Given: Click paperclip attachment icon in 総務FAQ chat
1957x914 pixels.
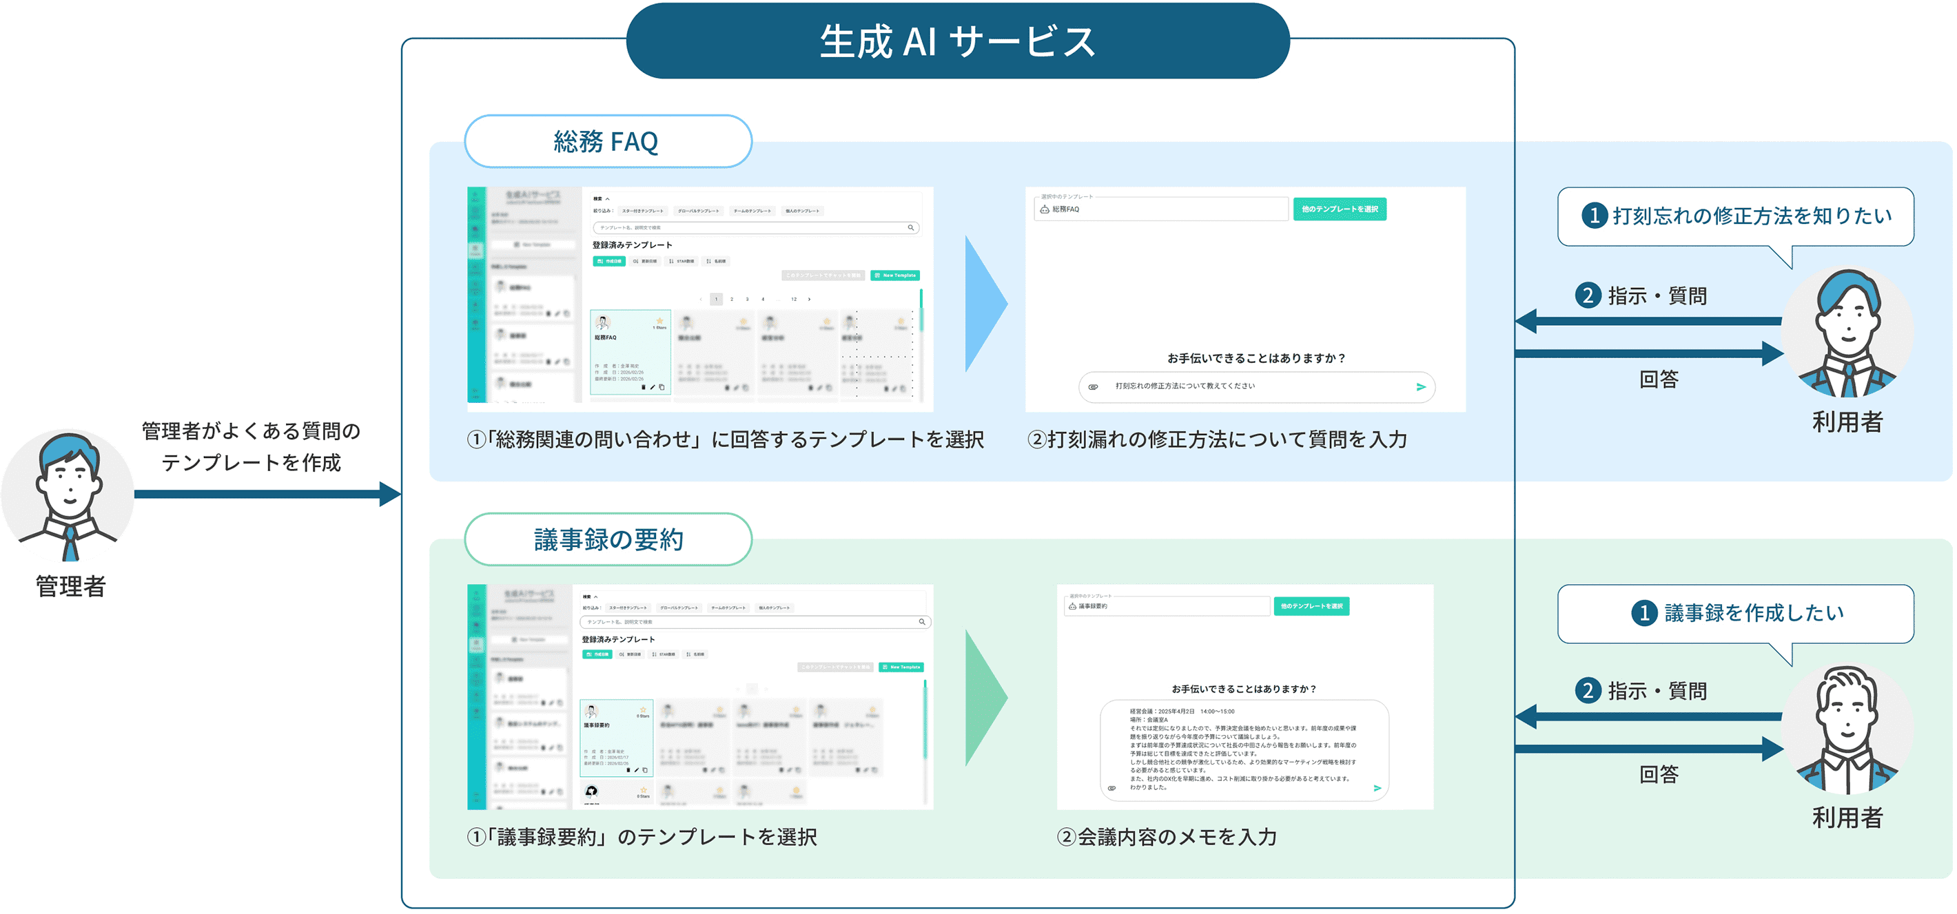Looking at the screenshot, I should [x=1093, y=387].
